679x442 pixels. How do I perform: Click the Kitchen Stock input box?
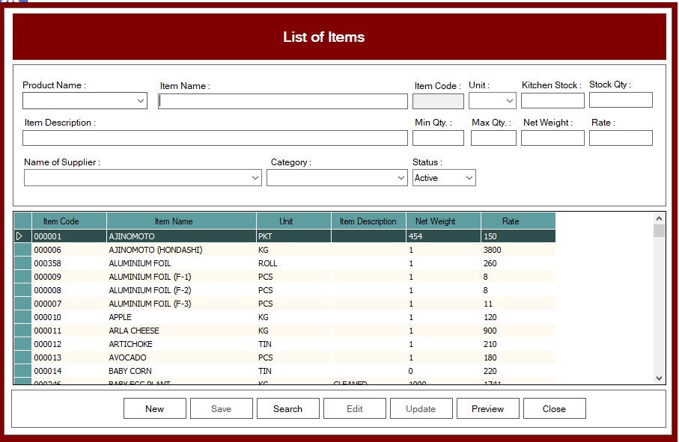[x=552, y=101]
